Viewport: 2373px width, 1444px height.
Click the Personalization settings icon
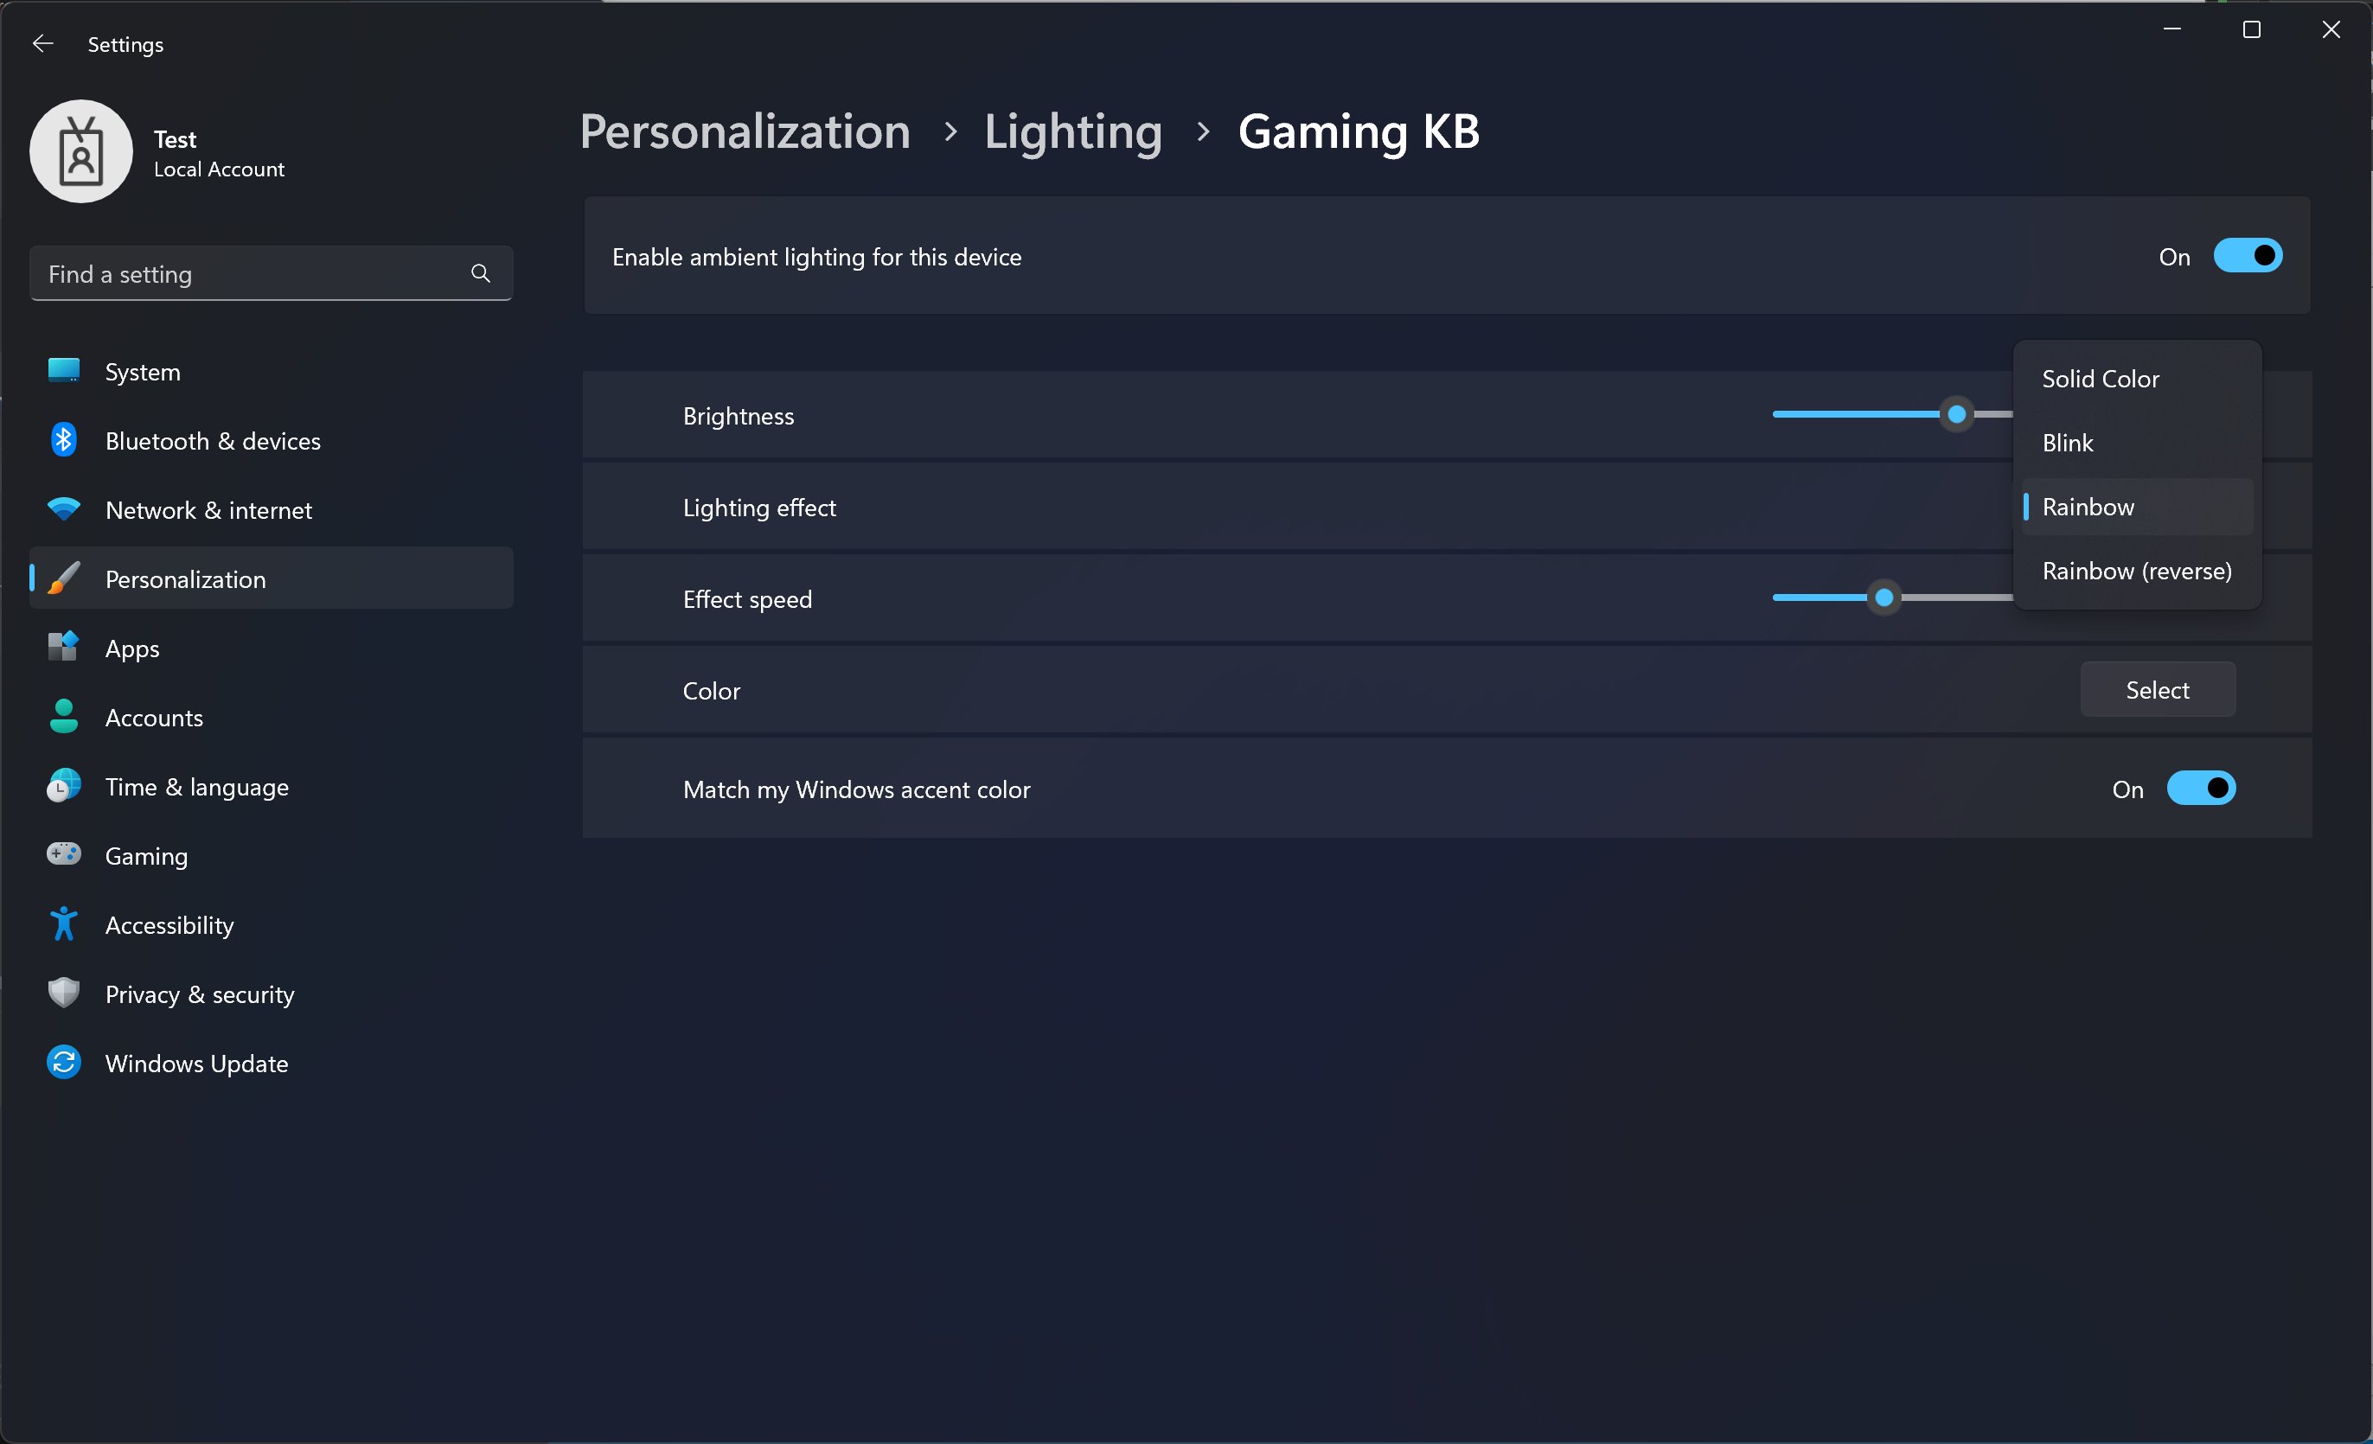click(63, 578)
